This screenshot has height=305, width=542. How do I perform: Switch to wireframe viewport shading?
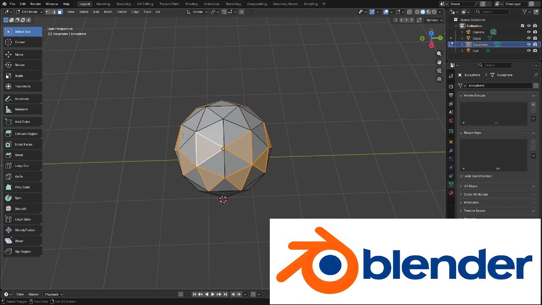tap(417, 12)
